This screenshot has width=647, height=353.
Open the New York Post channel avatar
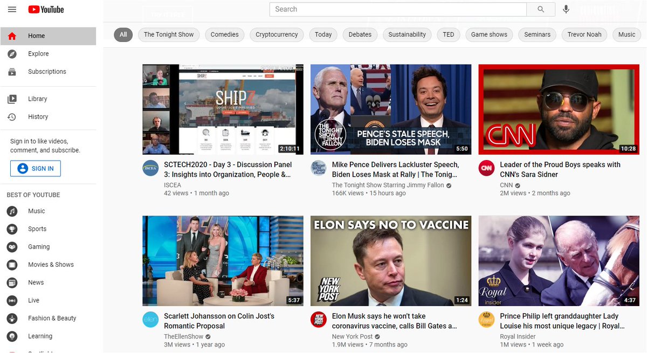[x=319, y=320]
